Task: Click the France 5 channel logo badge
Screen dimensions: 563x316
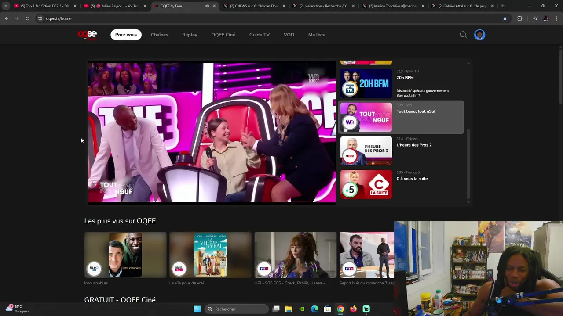Action: 350,190
